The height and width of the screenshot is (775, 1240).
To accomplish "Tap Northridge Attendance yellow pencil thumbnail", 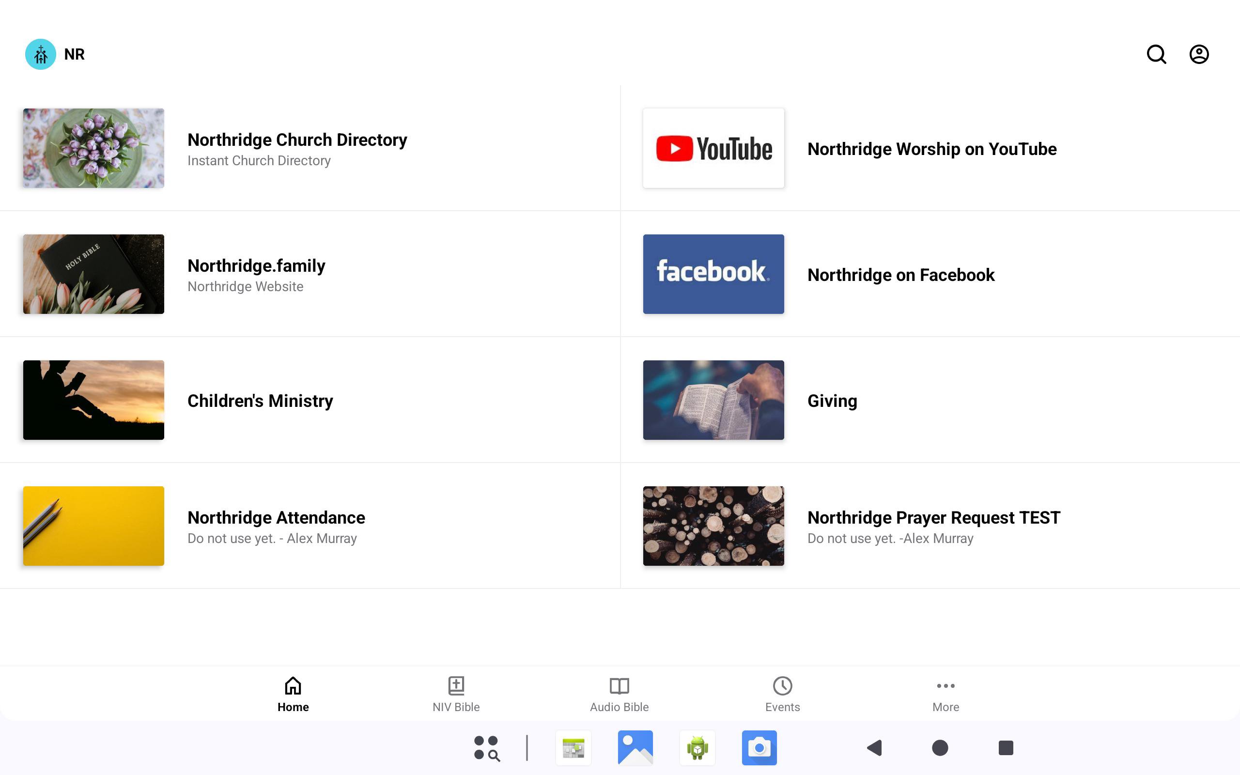I will [x=93, y=526].
